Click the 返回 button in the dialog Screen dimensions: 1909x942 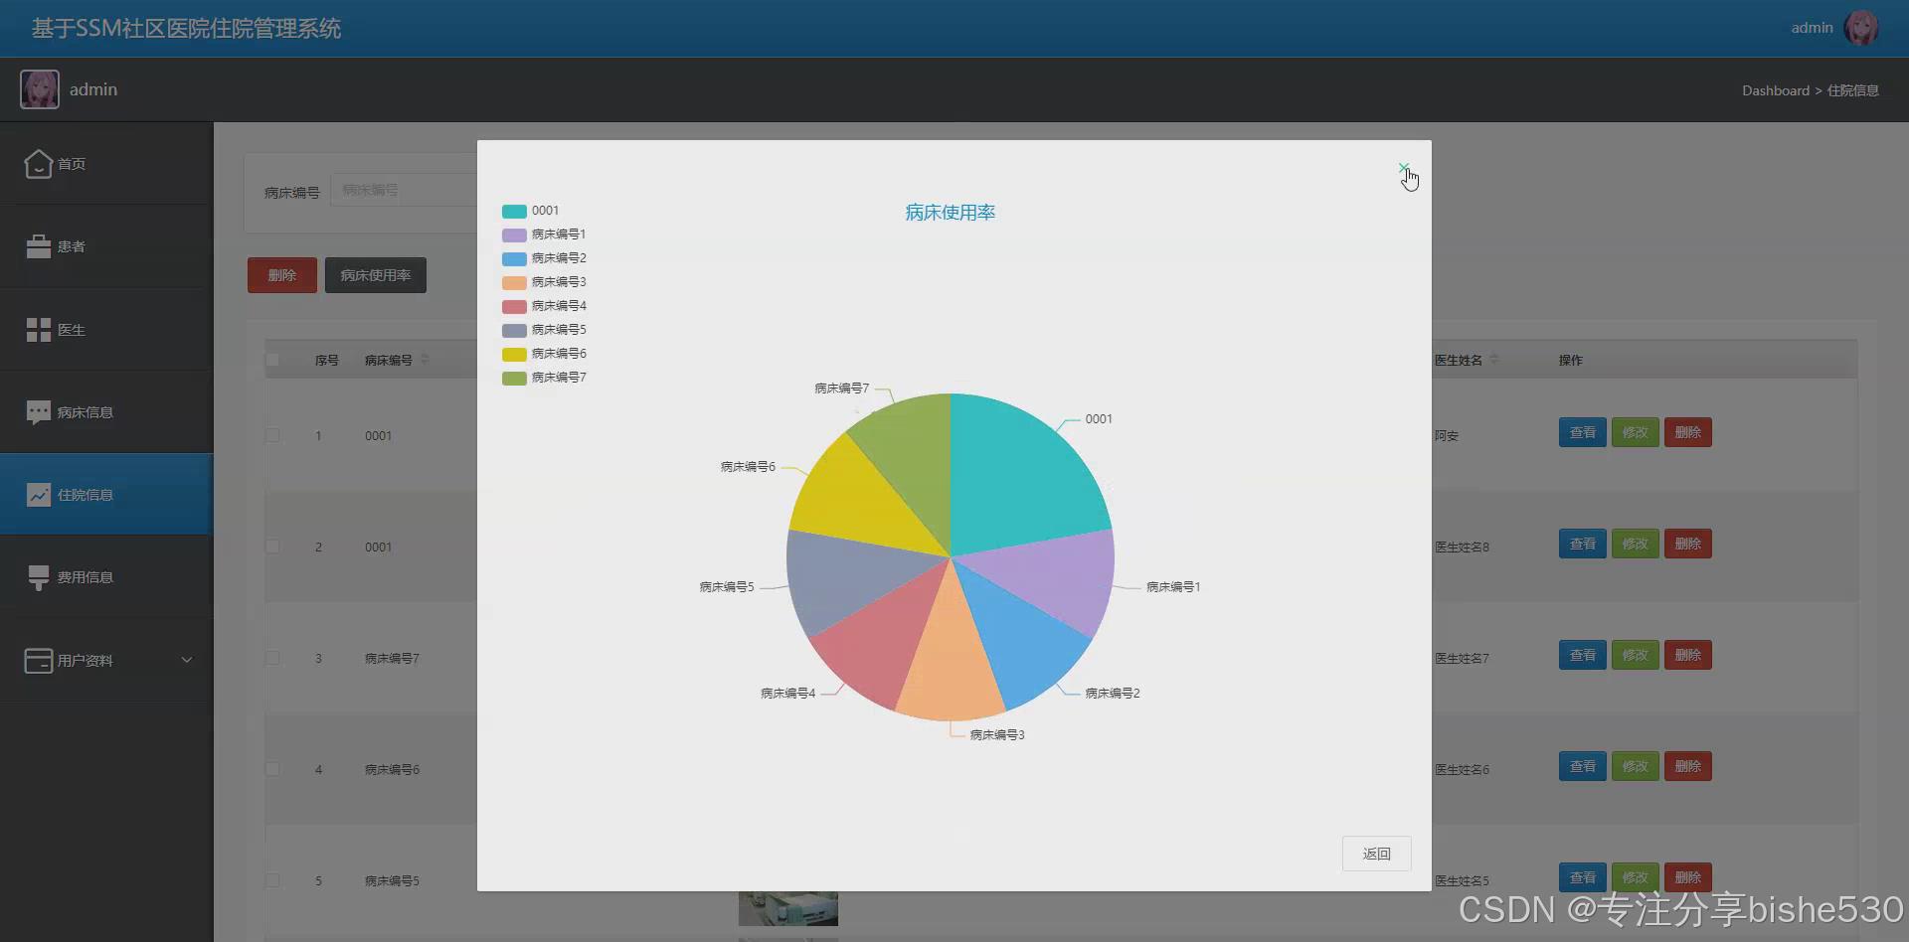point(1376,854)
